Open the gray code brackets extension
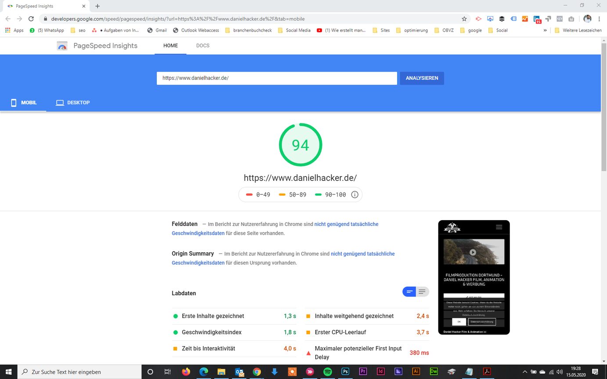This screenshot has height=379, width=607. [560, 19]
